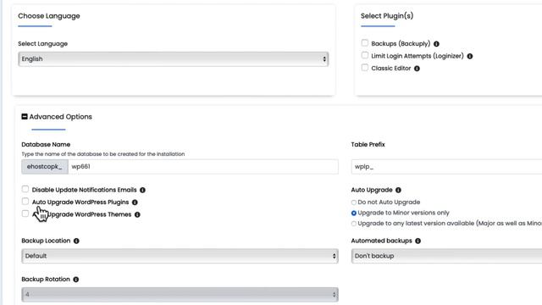
Task: Click info icon next to Upgrade WordPress Themes
Action: click(x=137, y=214)
